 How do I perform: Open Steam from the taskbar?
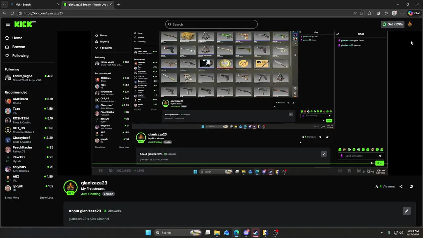[255, 233]
